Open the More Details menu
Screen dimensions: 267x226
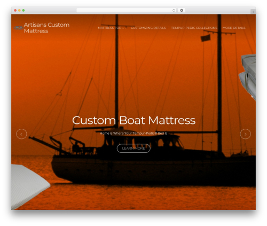point(234,28)
